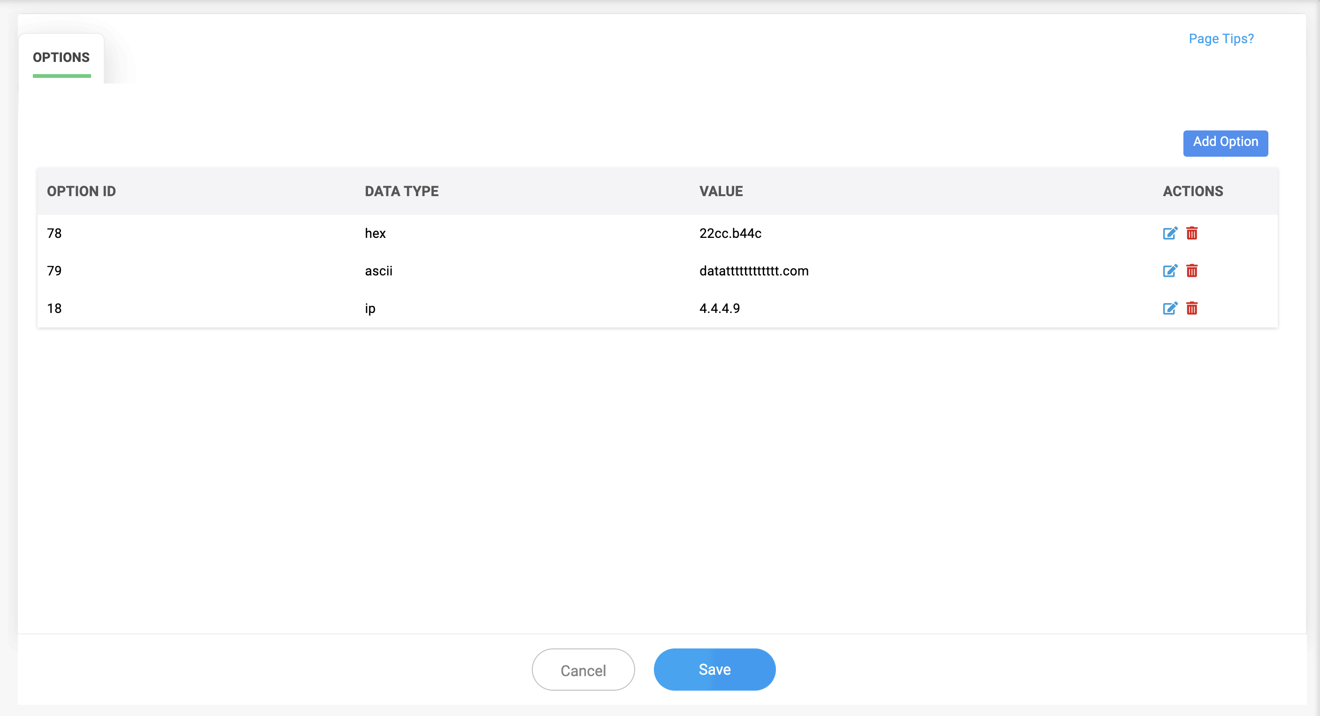Click the DATA TYPE column header
The image size is (1320, 716).
click(x=402, y=191)
